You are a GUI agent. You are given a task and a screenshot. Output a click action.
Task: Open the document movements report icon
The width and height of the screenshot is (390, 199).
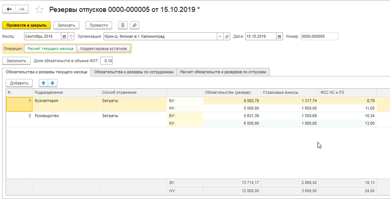pyautogui.click(x=123, y=25)
